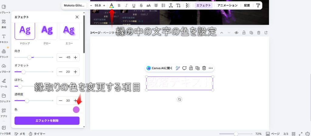Toggle strikethrough formatting

[x=141, y=5]
